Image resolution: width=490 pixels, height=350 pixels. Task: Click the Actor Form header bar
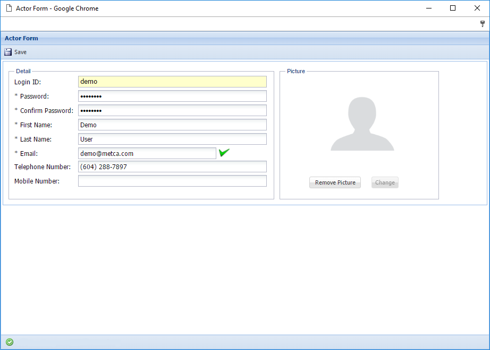coord(21,38)
